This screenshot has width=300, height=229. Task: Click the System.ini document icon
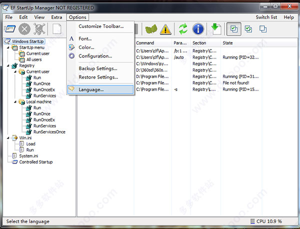[14, 156]
